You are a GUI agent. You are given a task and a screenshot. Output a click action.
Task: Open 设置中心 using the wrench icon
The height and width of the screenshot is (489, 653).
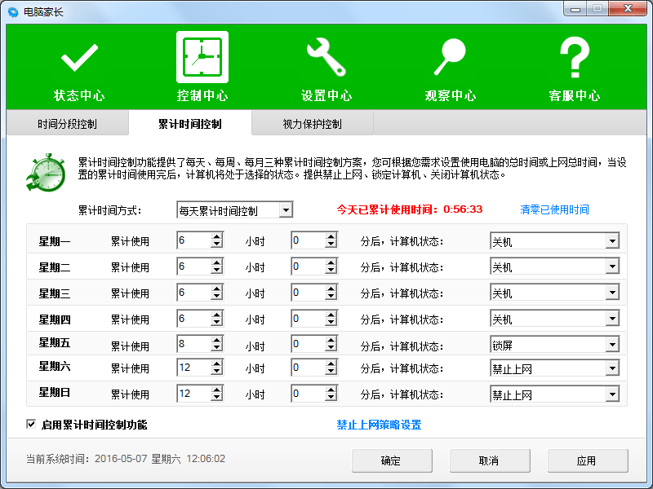click(x=326, y=57)
